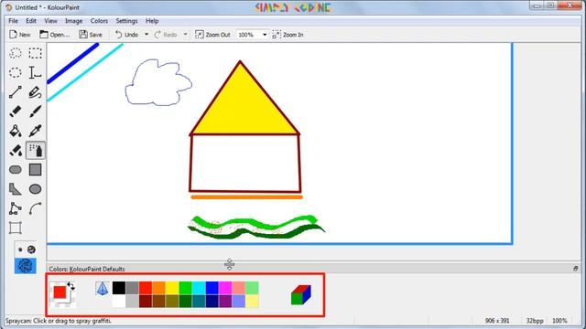Pick the purple palette swatch
Viewport: 586px width, 329px height.
[x=225, y=301]
